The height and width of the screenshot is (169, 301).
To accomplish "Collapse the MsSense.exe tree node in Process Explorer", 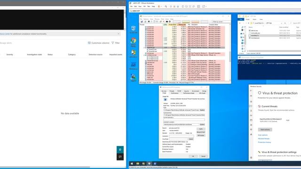I will (x=144, y=47).
